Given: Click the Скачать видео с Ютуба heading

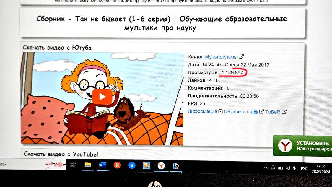Looking at the screenshot, I should coord(57,48).
